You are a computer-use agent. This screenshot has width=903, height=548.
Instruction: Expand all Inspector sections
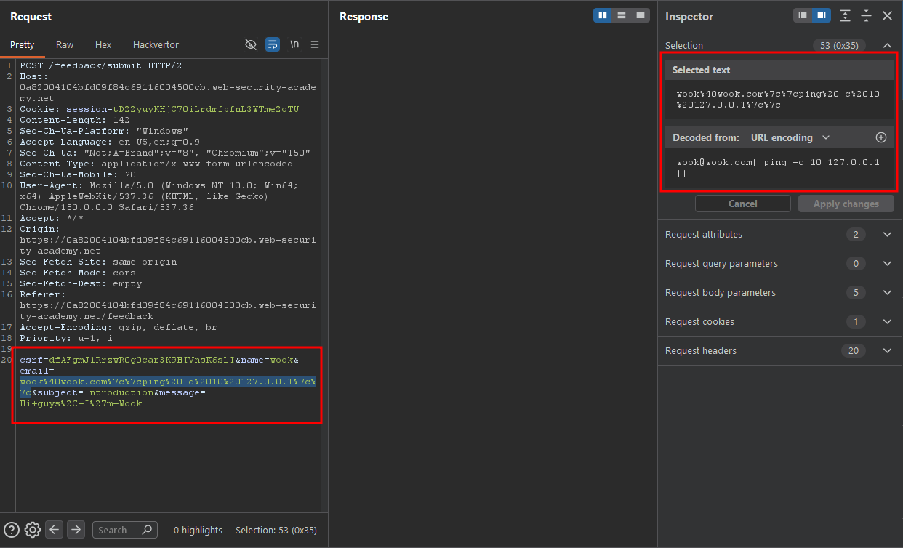[x=845, y=15]
